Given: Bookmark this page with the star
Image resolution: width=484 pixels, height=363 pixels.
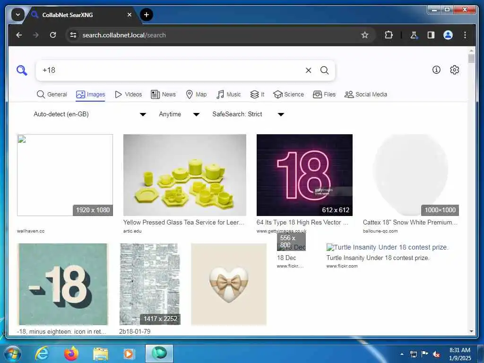Looking at the screenshot, I should [364, 35].
